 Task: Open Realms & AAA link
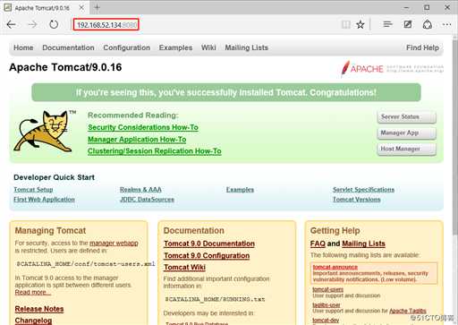[140, 190]
